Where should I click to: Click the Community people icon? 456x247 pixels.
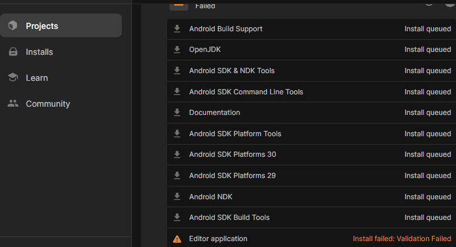click(13, 103)
